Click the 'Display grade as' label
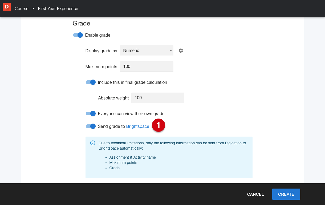Screen dimensions: 325x205 pyautogui.click(x=101, y=51)
